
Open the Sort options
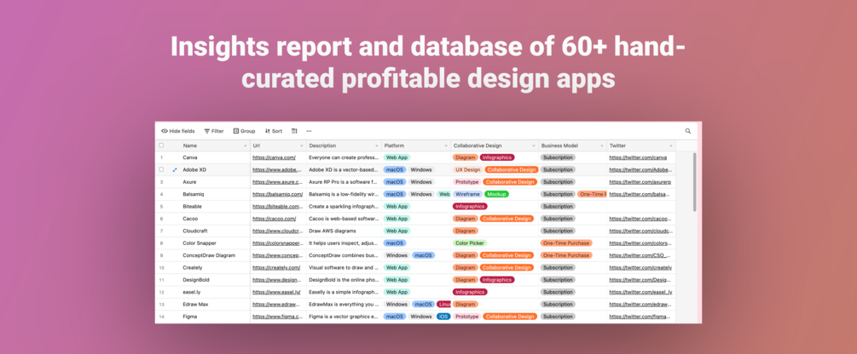(x=273, y=131)
